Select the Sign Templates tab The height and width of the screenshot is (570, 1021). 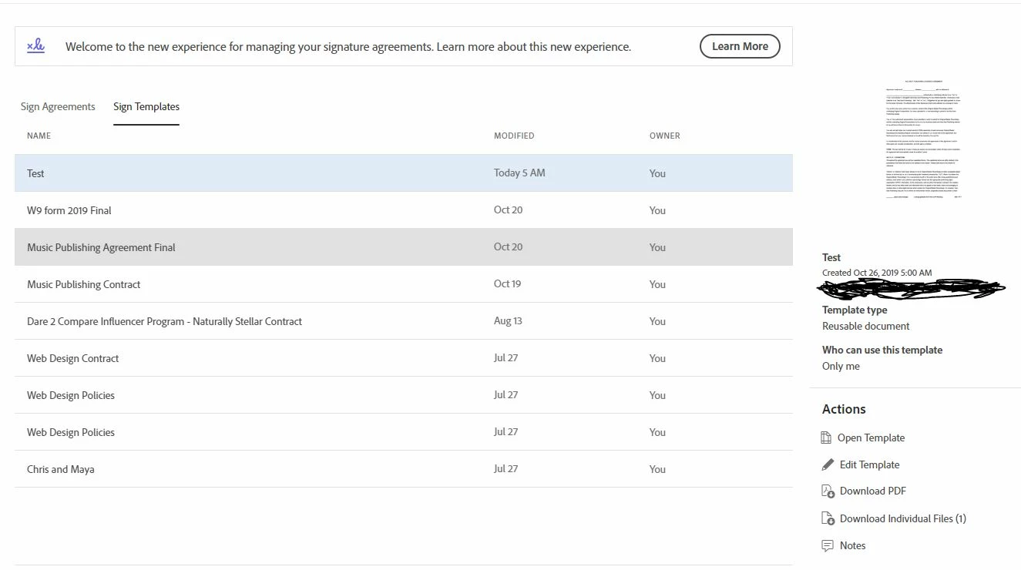click(146, 107)
